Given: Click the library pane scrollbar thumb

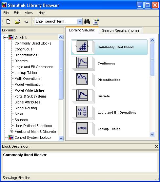Looking at the screenshot, I should coord(152,60).
